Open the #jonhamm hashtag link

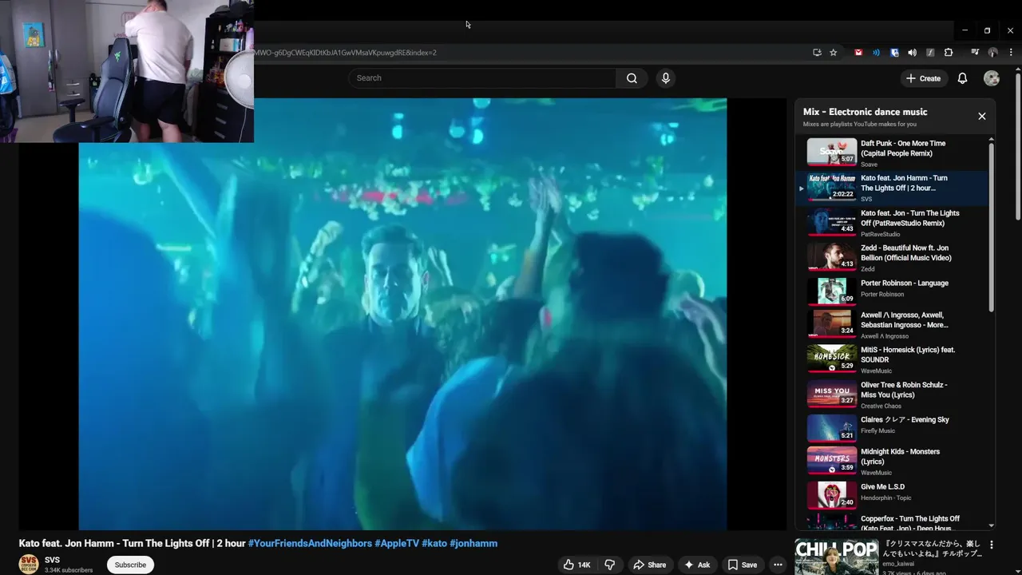[x=473, y=543]
